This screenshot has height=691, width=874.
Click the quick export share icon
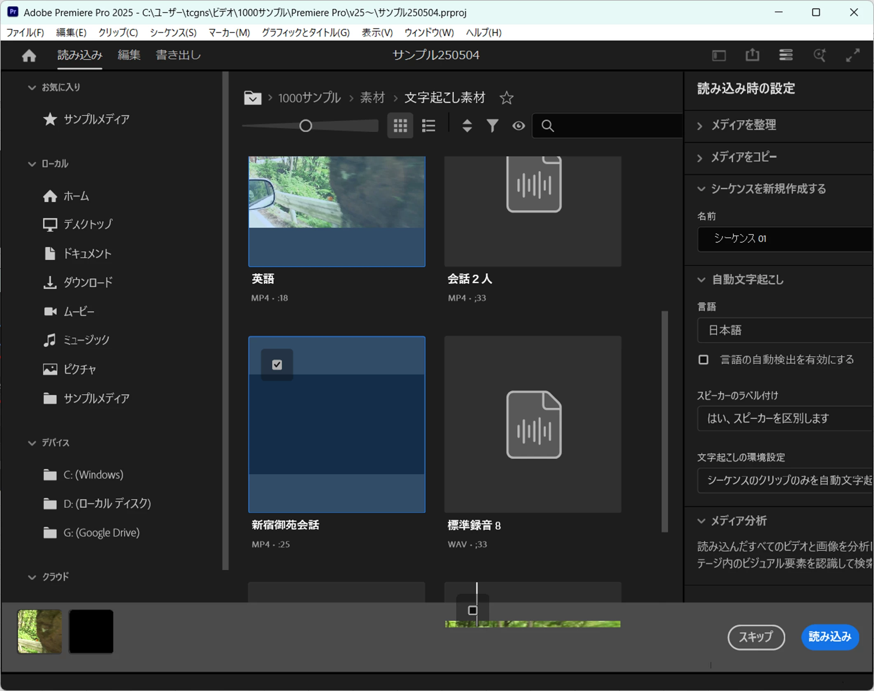coord(752,55)
